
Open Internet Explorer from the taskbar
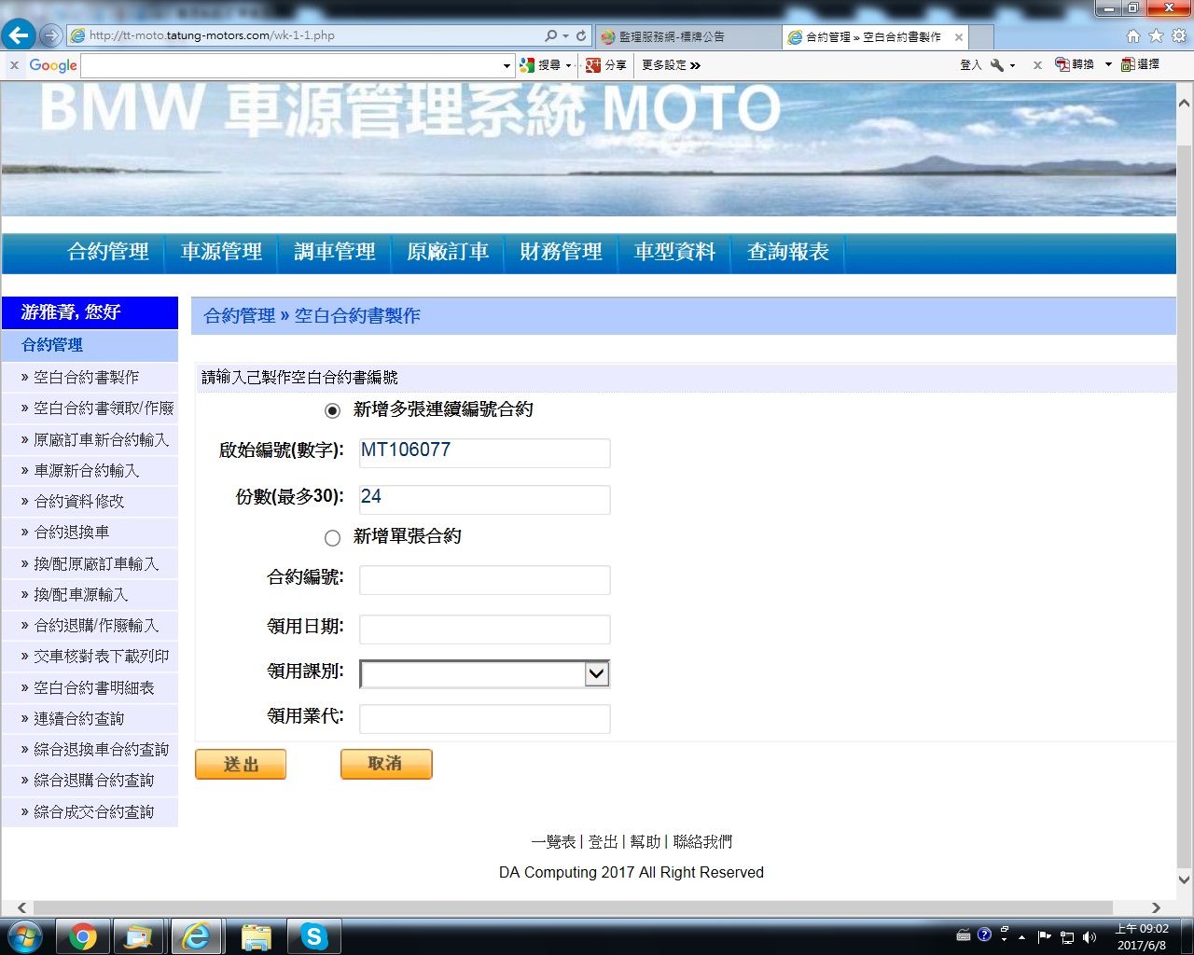coord(196,936)
